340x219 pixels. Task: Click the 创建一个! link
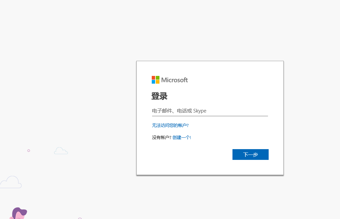[x=182, y=137]
